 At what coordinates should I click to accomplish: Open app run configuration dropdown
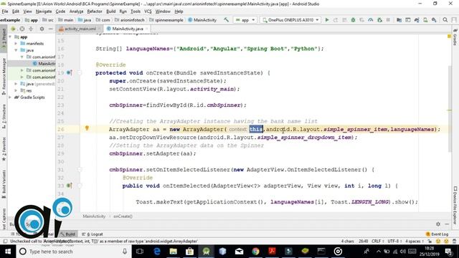click(245, 20)
